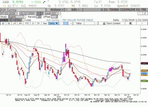Expand the Local CCY currency dropdown
This screenshot has width=148, height=107.
tap(59, 13)
